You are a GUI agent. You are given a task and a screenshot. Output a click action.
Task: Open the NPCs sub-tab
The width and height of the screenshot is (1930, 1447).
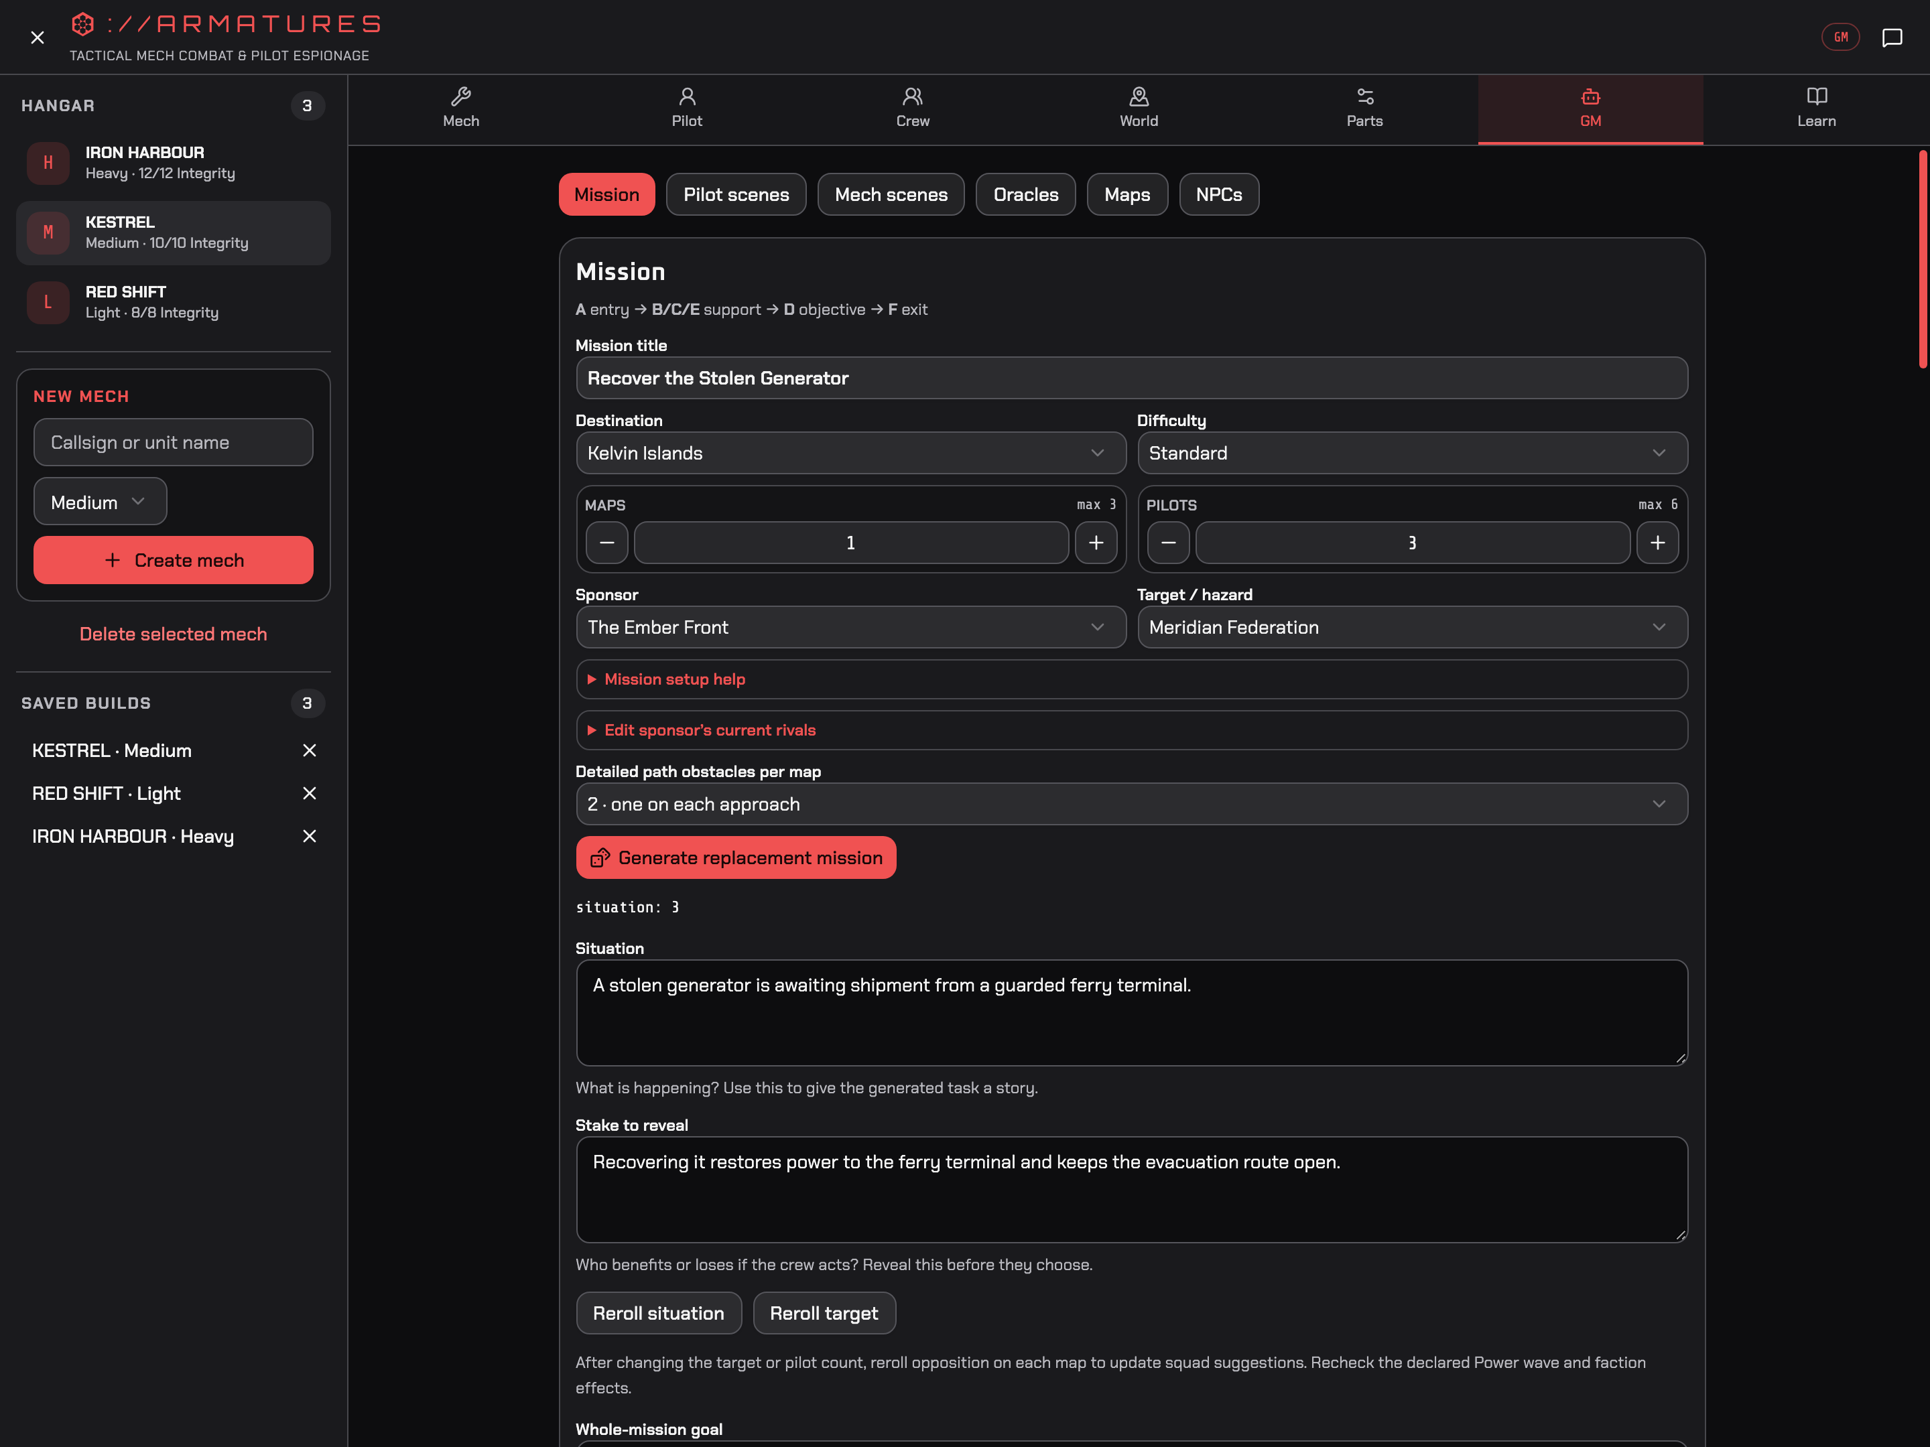click(1219, 194)
